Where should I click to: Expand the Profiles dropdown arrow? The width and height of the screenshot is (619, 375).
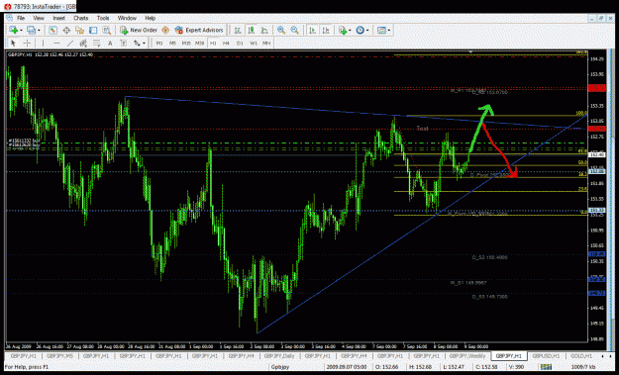[x=39, y=31]
